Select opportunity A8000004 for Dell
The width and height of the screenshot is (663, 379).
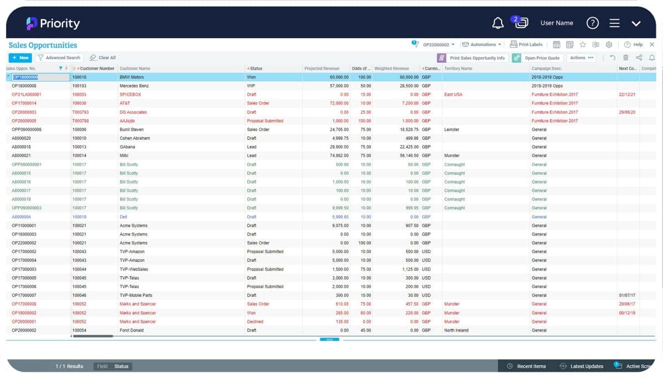tap(22, 217)
